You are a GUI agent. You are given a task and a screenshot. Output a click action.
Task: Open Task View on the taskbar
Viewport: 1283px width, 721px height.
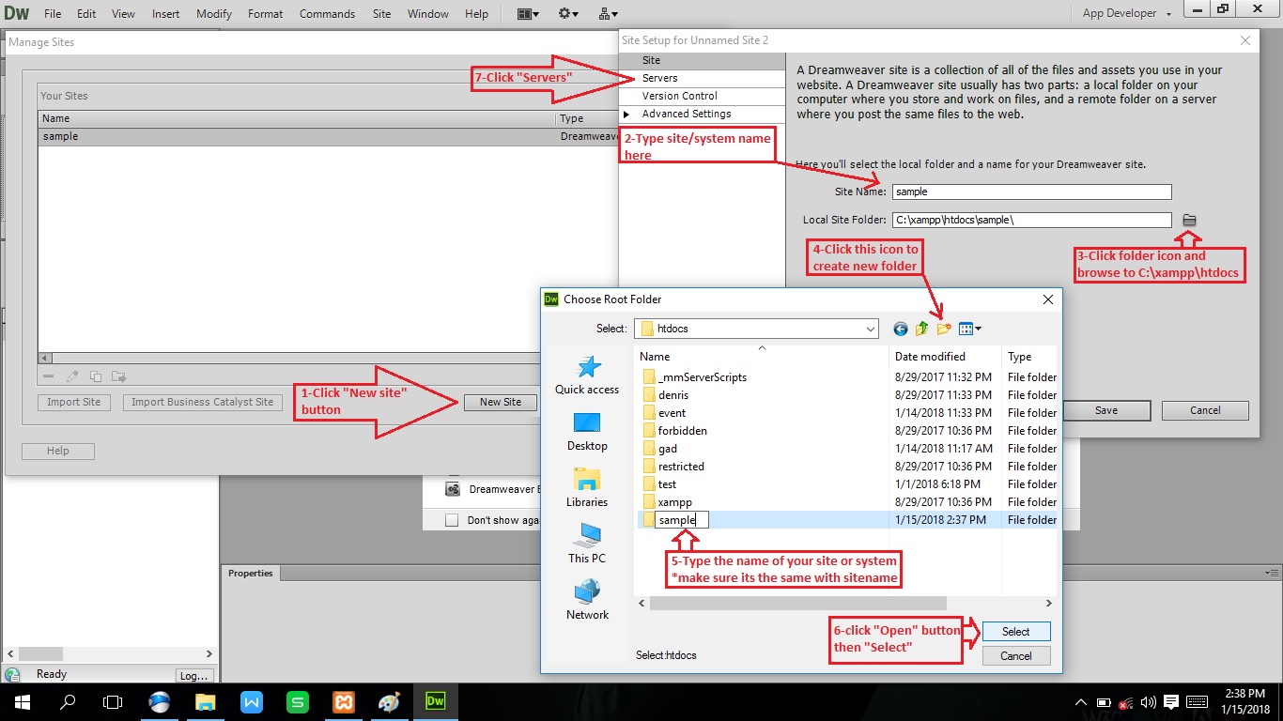click(113, 702)
